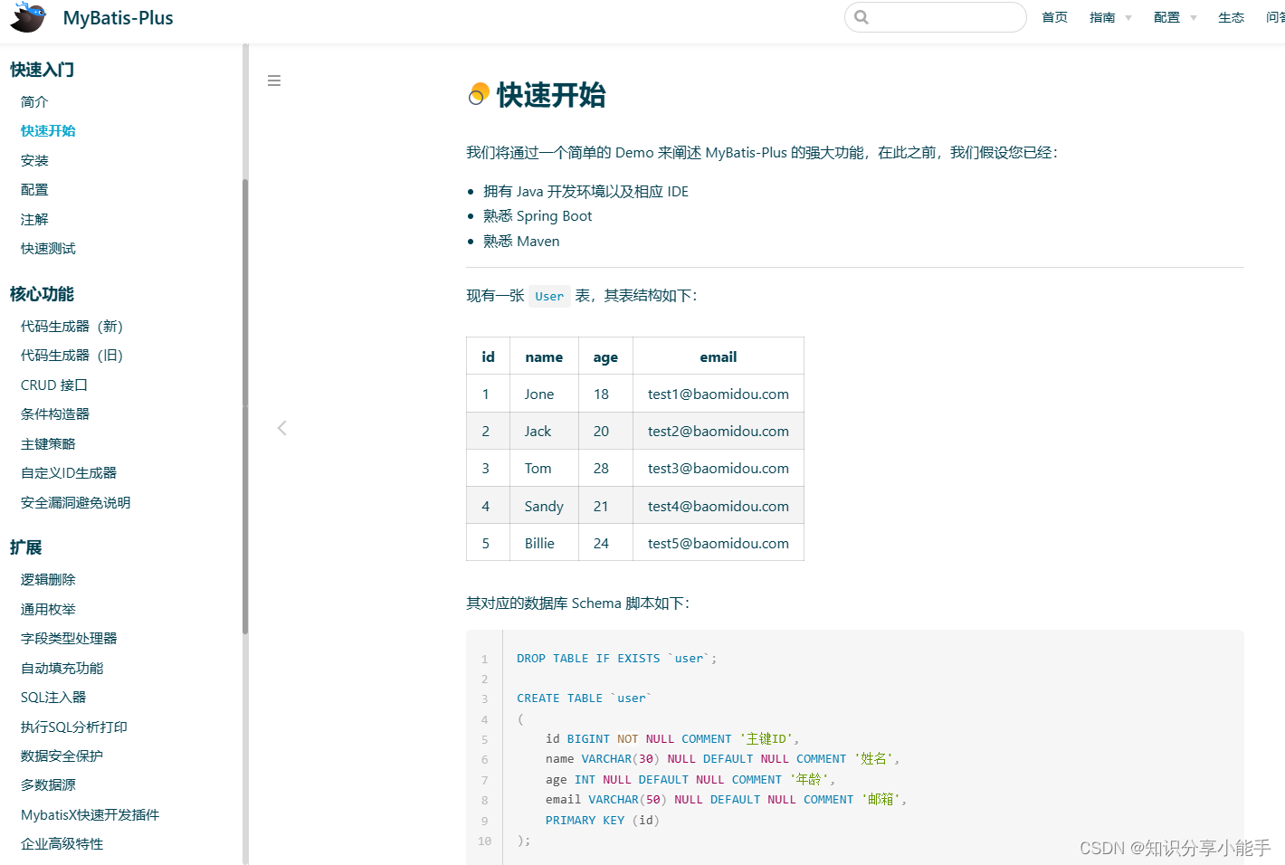Go to previous page using left chevron

tap(281, 428)
